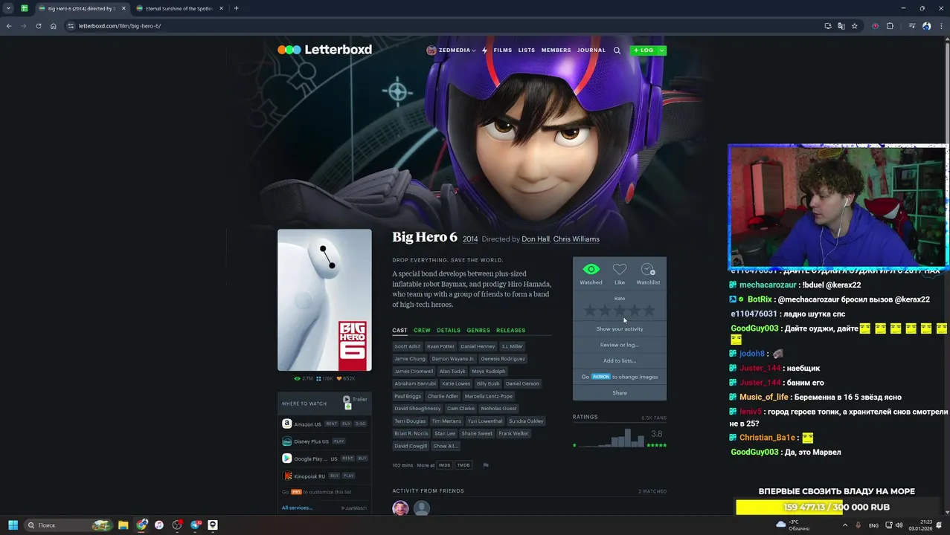
Task: Open a new browser tab
Action: pyautogui.click(x=236, y=8)
